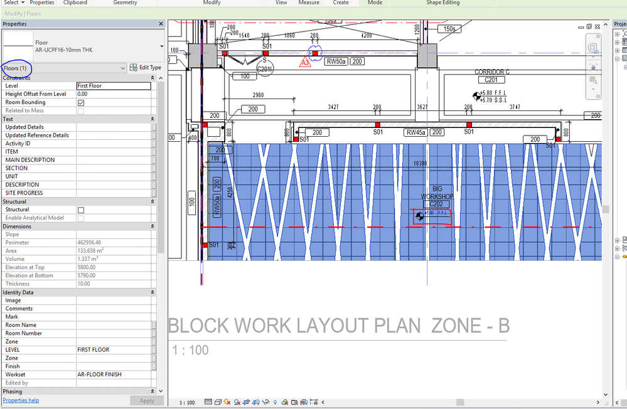Open the 2D Steering Wheel in navigation bar

coord(593,48)
